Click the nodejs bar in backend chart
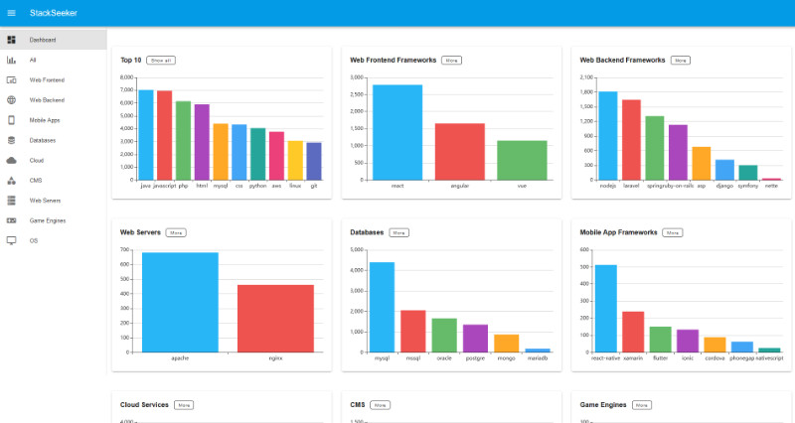Image resolution: width=795 pixels, height=423 pixels. [x=608, y=136]
